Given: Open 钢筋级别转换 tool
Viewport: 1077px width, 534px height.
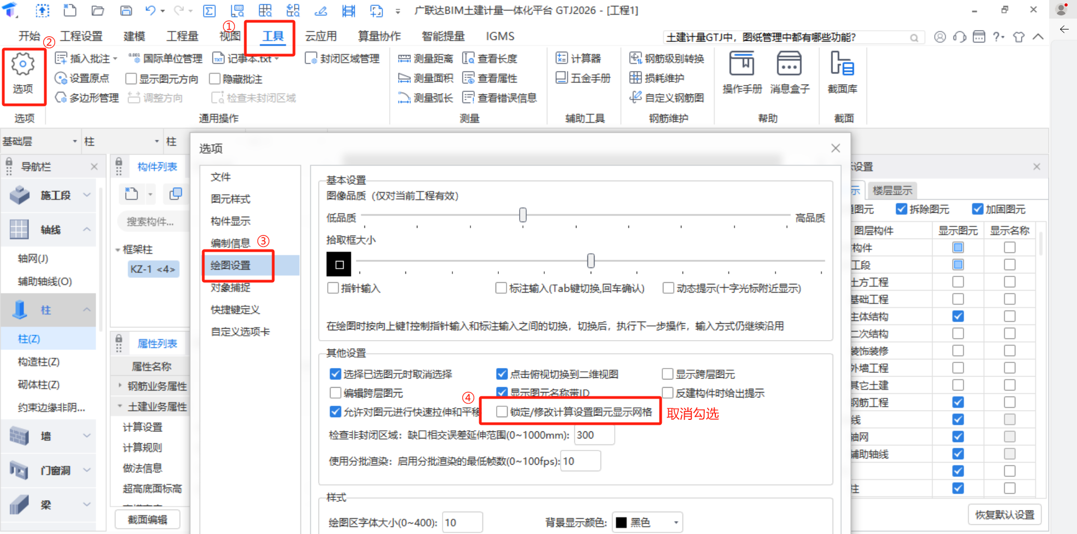Looking at the screenshot, I should coord(667,58).
